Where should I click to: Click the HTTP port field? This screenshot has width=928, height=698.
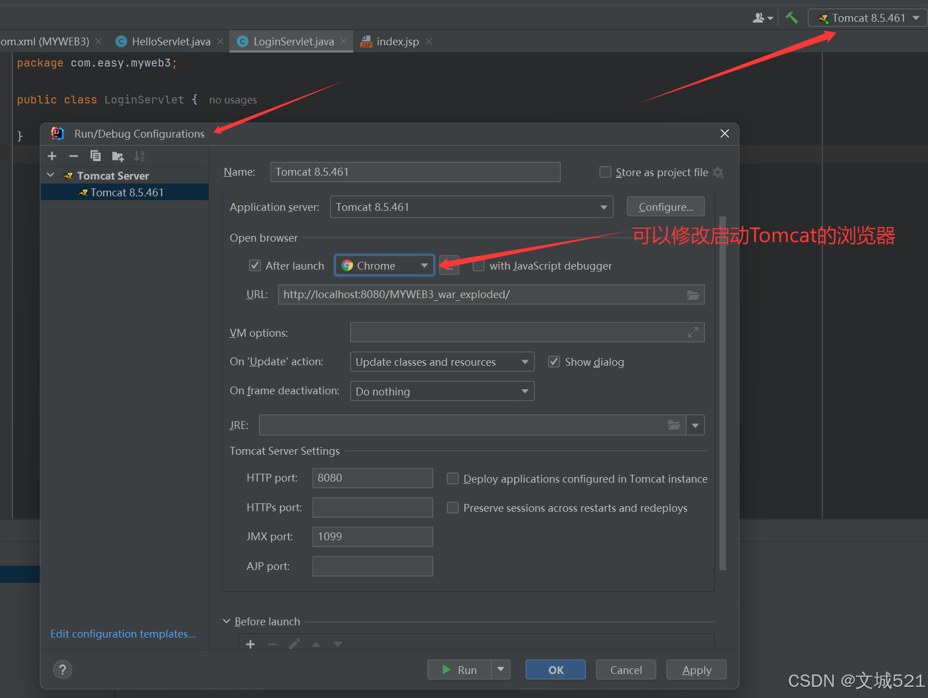[372, 478]
